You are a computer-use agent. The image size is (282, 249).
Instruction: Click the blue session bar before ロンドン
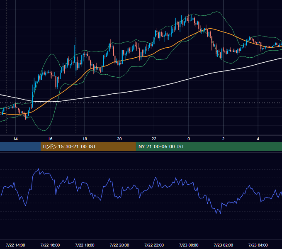click(20, 146)
